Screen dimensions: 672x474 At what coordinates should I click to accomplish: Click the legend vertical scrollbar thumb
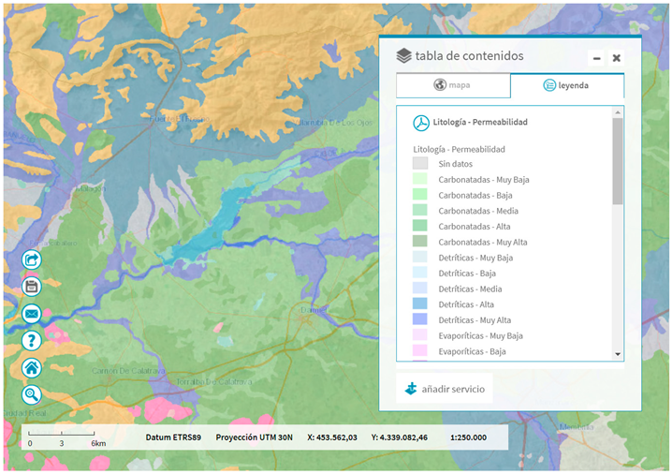click(x=618, y=161)
